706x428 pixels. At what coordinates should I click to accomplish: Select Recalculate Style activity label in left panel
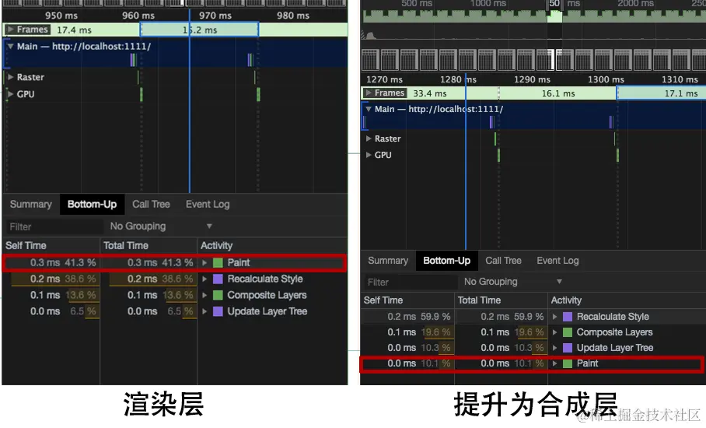(265, 279)
